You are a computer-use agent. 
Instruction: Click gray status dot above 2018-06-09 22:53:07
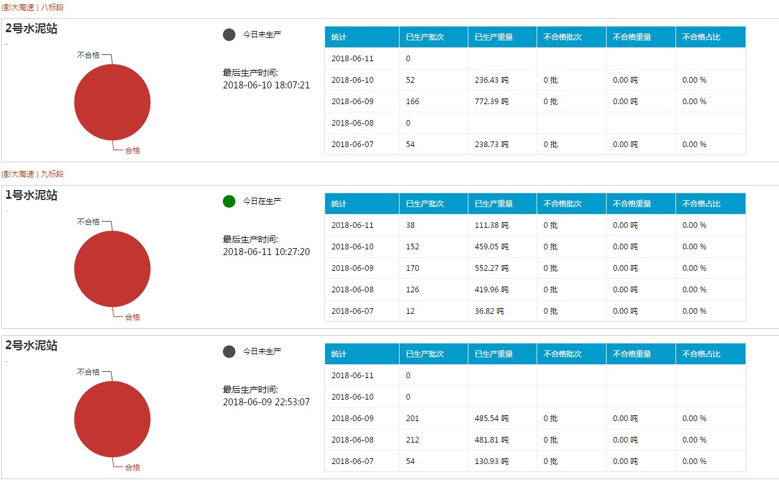(229, 352)
